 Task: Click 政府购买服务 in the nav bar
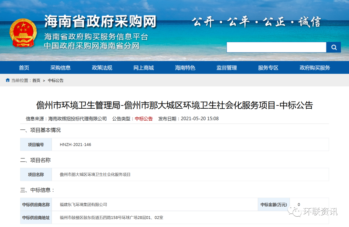315,68
